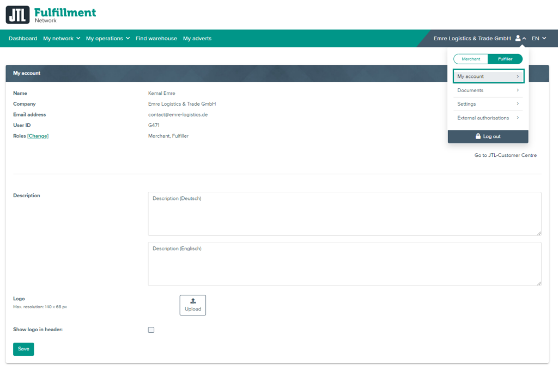Open Settings in the user menu
The width and height of the screenshot is (558, 371).
488,104
